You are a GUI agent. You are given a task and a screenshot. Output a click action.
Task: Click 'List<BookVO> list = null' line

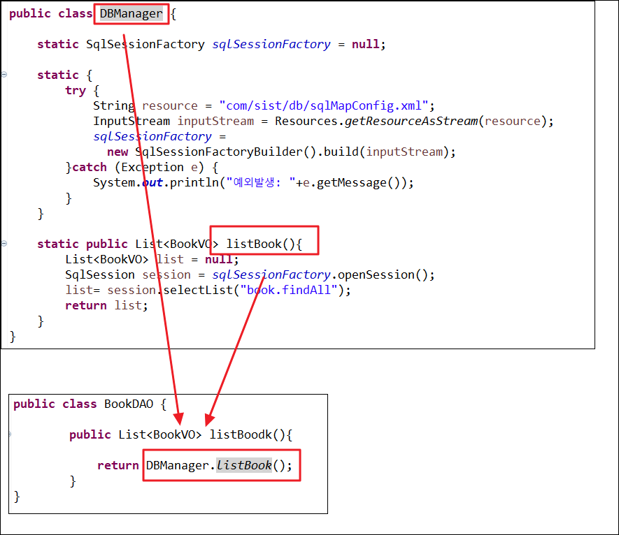(152, 259)
